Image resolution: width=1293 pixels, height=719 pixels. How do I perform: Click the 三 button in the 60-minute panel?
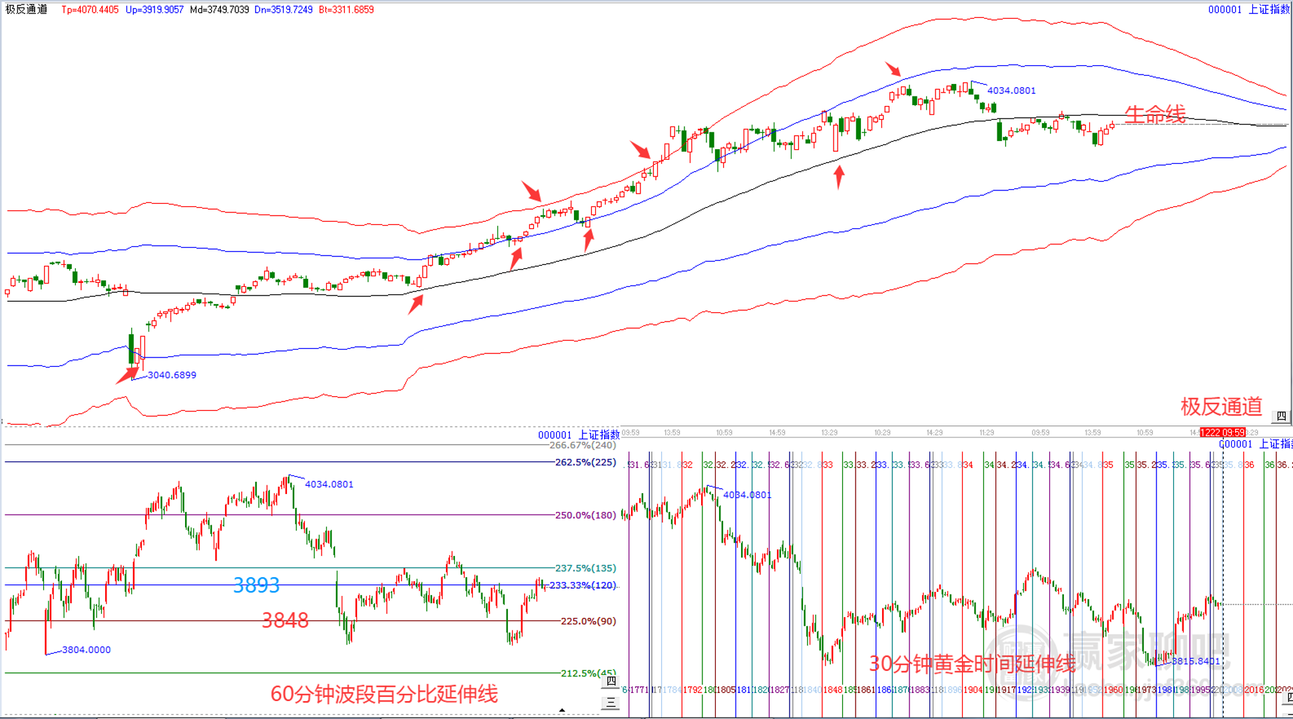coord(611,703)
